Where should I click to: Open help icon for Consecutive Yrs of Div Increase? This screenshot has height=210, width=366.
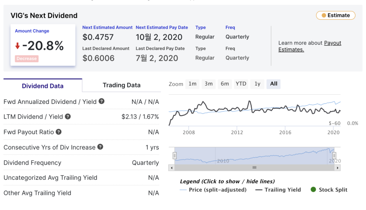click(x=100, y=147)
